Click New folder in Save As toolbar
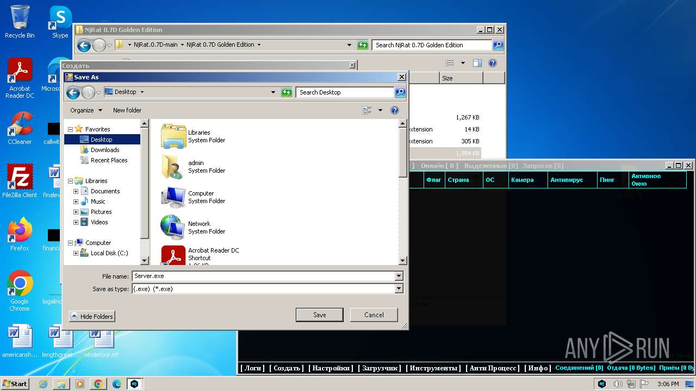 point(127,110)
